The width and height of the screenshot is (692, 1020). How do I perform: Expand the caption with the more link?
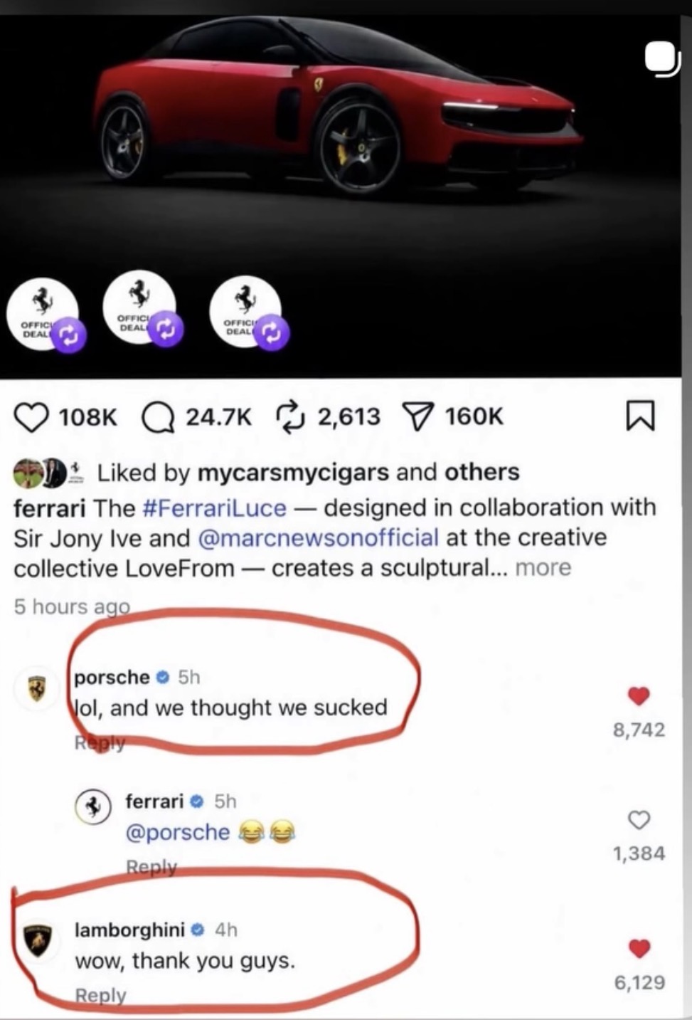click(x=543, y=568)
